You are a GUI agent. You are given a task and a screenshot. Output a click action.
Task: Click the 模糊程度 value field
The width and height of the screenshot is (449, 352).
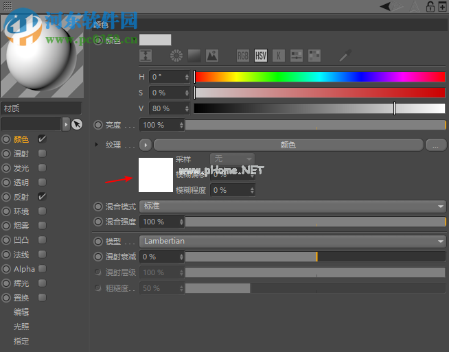pyautogui.click(x=232, y=190)
